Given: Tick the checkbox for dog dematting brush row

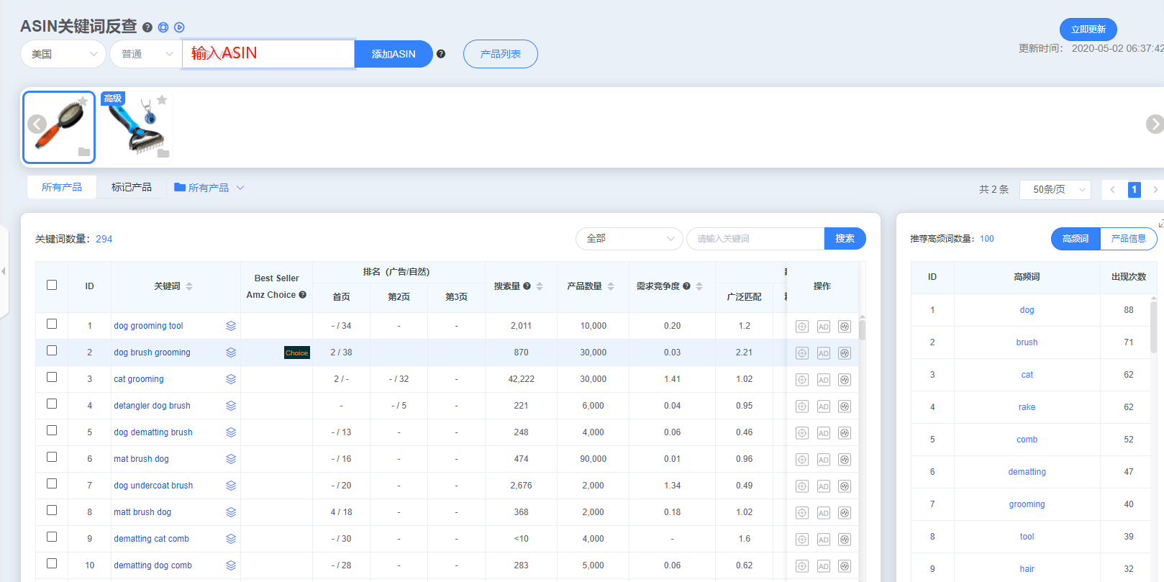Looking at the screenshot, I should 52,431.
